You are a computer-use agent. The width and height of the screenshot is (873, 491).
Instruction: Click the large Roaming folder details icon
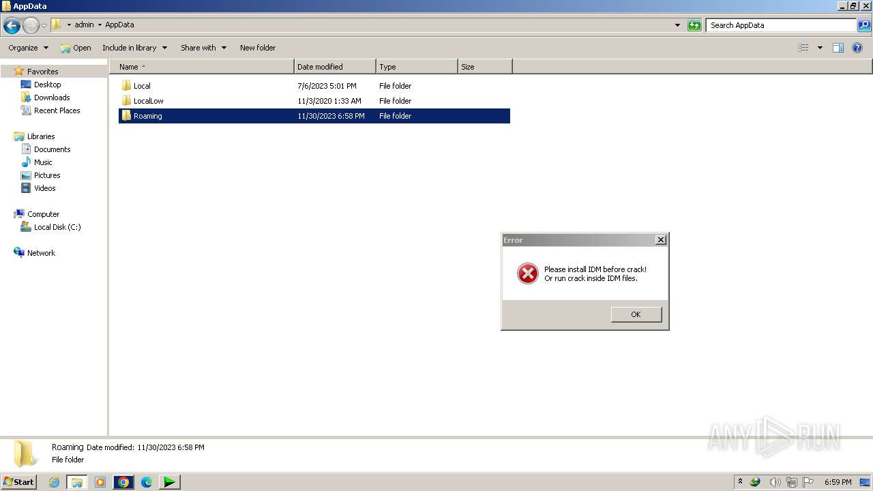25,453
